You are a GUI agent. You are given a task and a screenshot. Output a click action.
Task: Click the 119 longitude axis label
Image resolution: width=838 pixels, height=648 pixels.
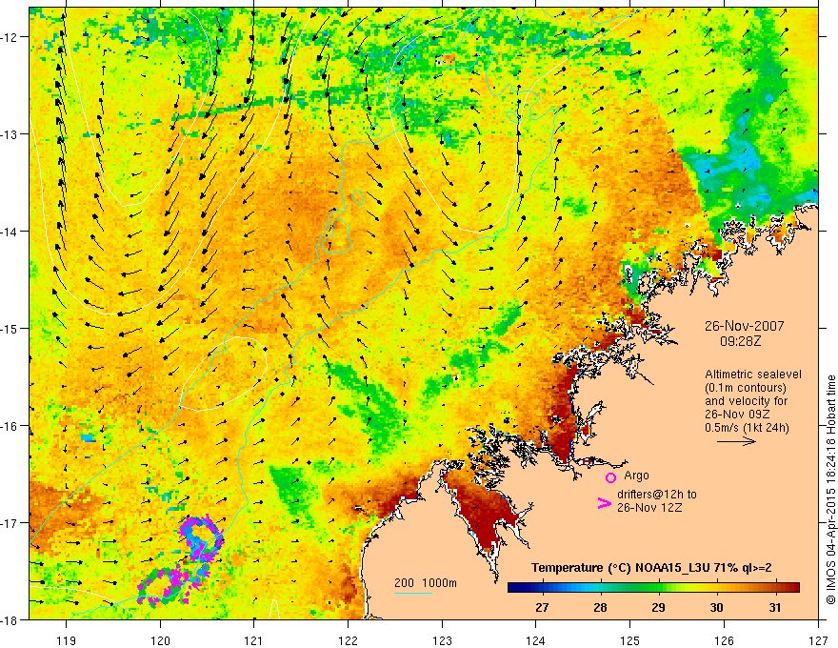coord(67,640)
